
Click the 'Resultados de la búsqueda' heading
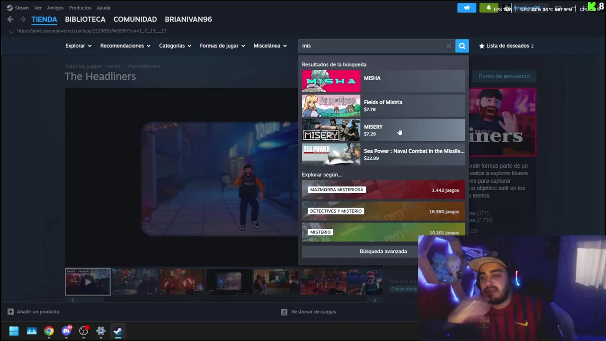click(334, 64)
